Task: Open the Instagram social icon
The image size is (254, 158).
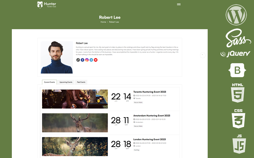Action: [87, 60]
